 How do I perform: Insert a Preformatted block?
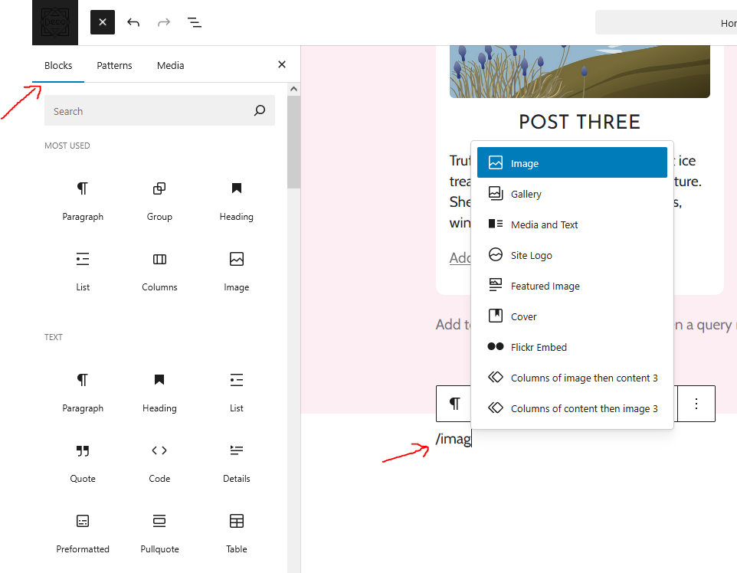coord(83,533)
